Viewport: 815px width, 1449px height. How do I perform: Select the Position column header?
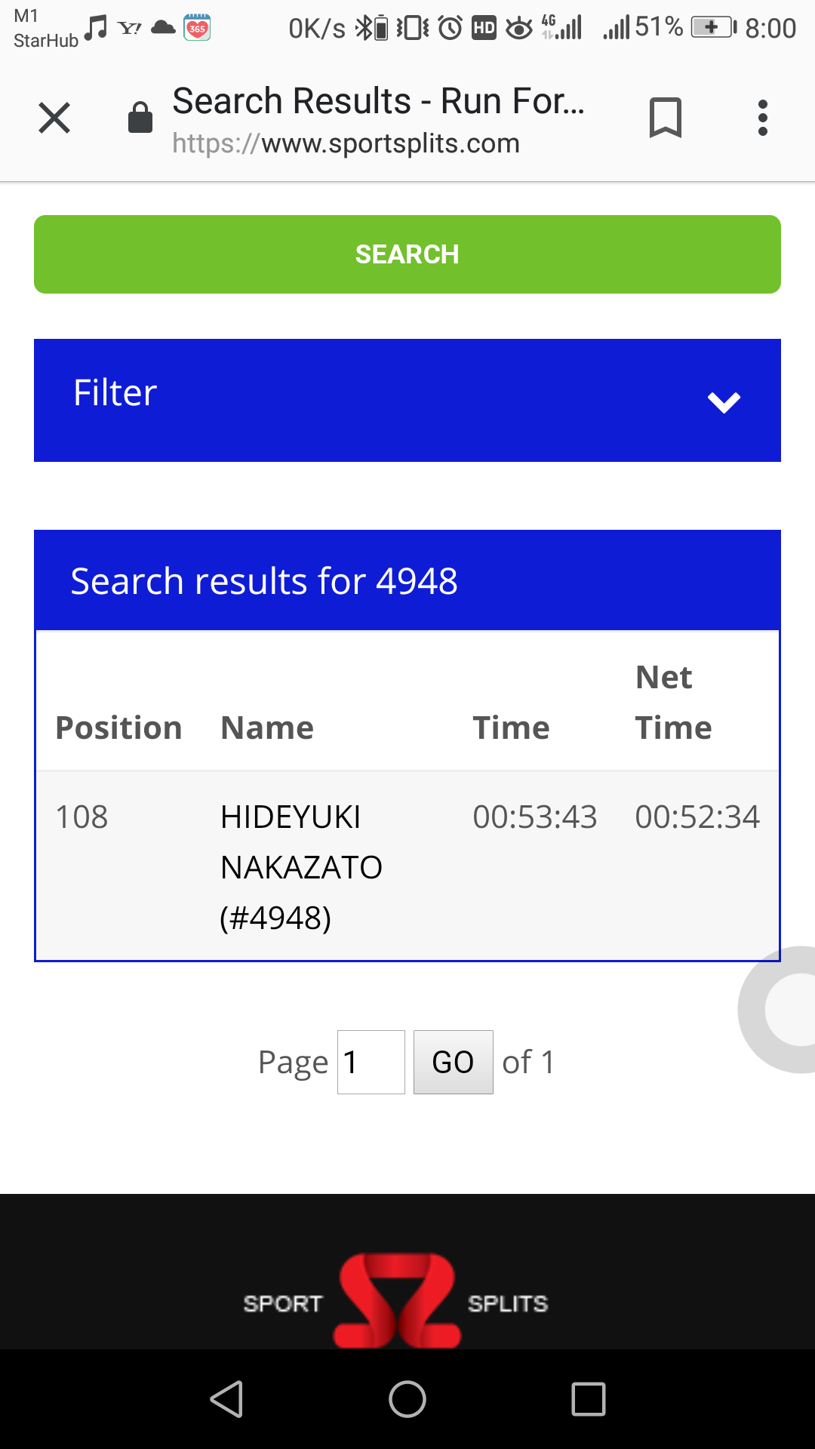118,728
